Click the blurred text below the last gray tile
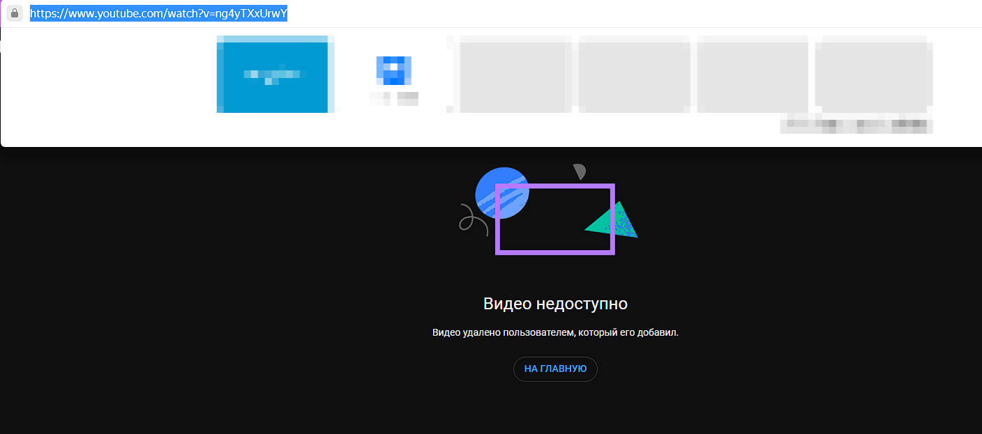Image resolution: width=982 pixels, height=434 pixels. click(856, 125)
